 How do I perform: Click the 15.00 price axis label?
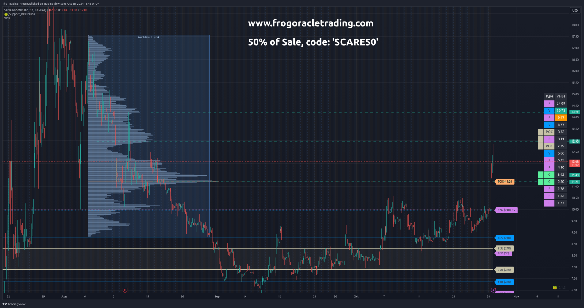point(575,94)
